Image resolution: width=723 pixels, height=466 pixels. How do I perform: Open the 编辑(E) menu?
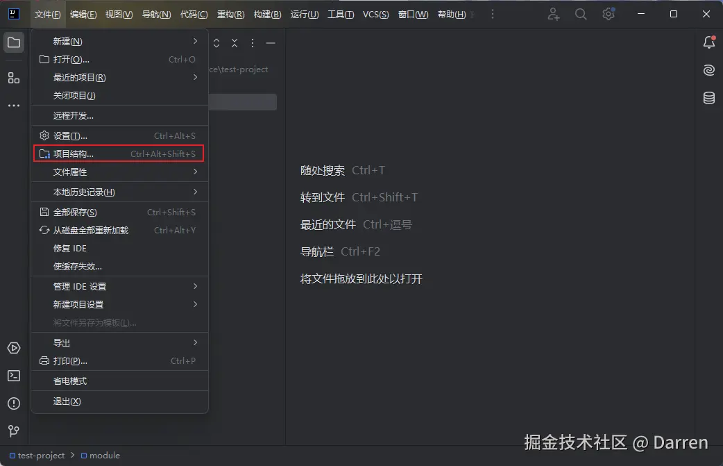coord(83,15)
